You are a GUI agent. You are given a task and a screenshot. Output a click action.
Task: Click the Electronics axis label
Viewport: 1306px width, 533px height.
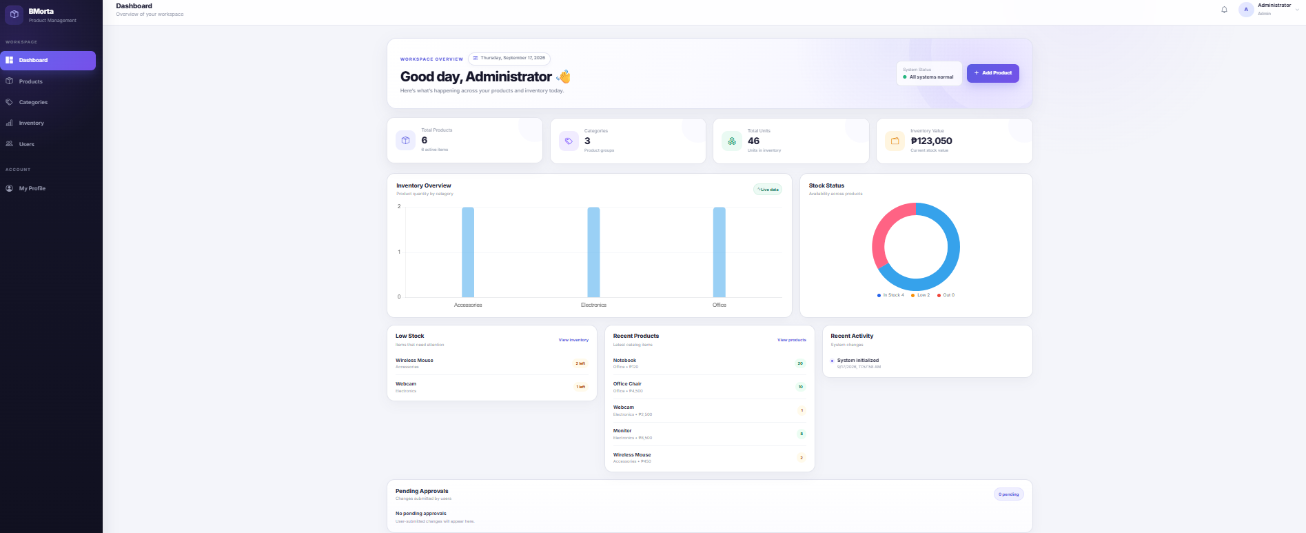593,305
